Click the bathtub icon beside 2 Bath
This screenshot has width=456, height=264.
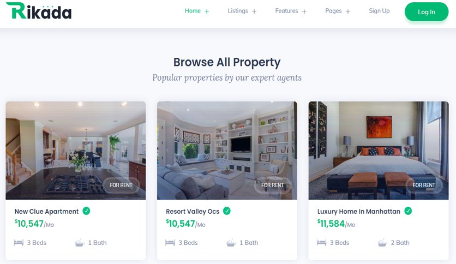[382, 243]
